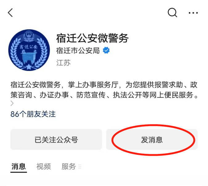This screenshot has width=208, height=186.
Task: Open search with the magnifier icon
Action: coord(172,13)
